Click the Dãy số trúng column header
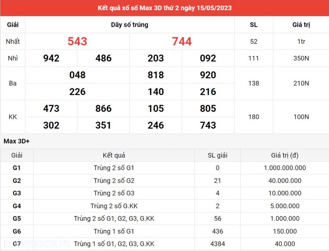Viewport: 329px width, 251px height. (x=129, y=25)
